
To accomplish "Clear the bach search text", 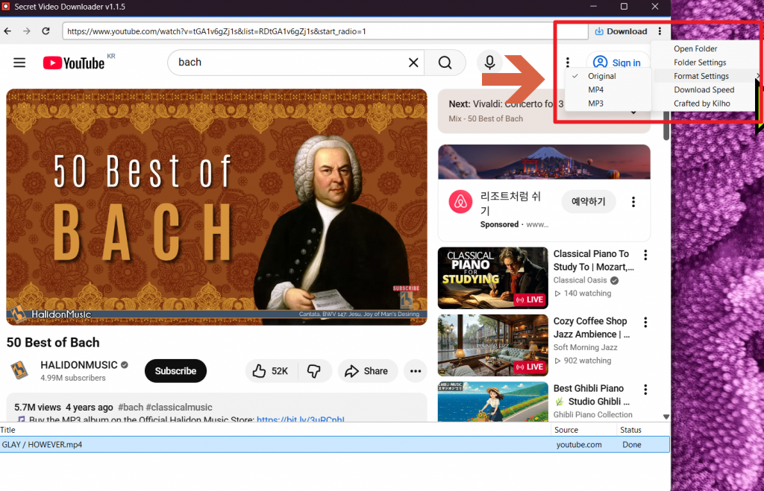I will 413,63.
